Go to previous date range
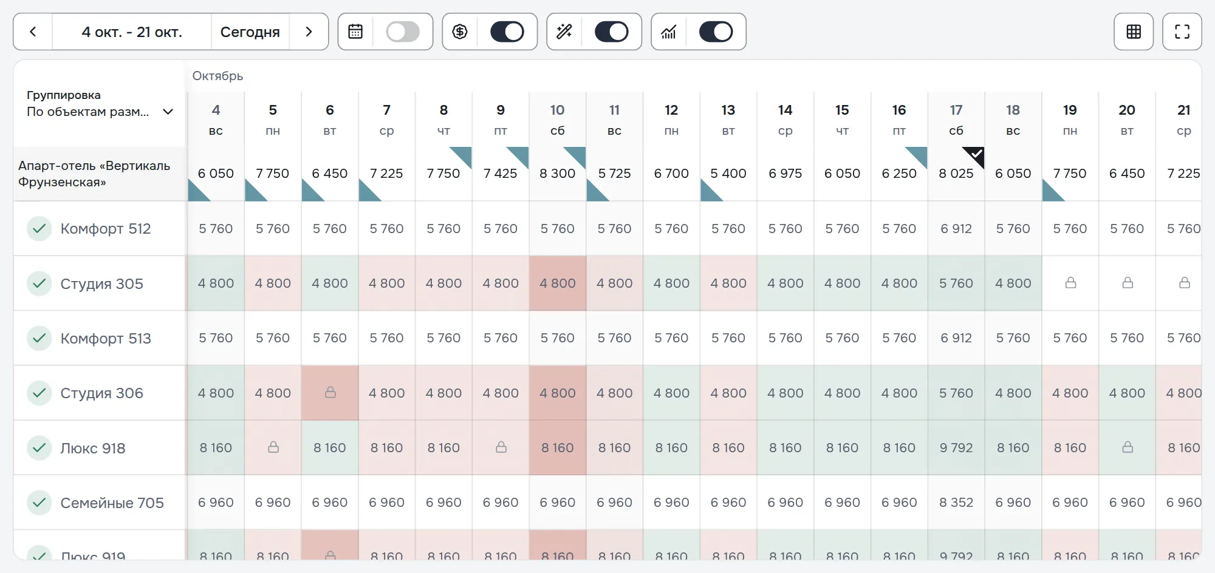The height and width of the screenshot is (573, 1215). click(33, 32)
